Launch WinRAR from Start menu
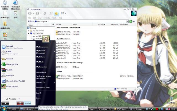 click(x=7, y=70)
